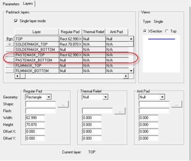Click the Rect 70.870X cell for SOLDERMASK_TOP

pos(71,44)
